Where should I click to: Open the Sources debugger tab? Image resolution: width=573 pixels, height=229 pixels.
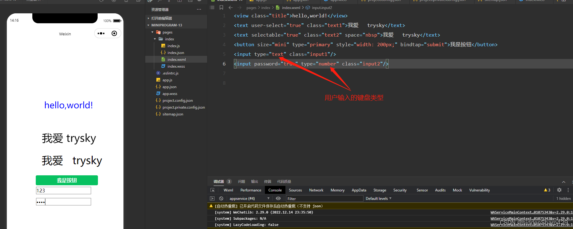295,190
